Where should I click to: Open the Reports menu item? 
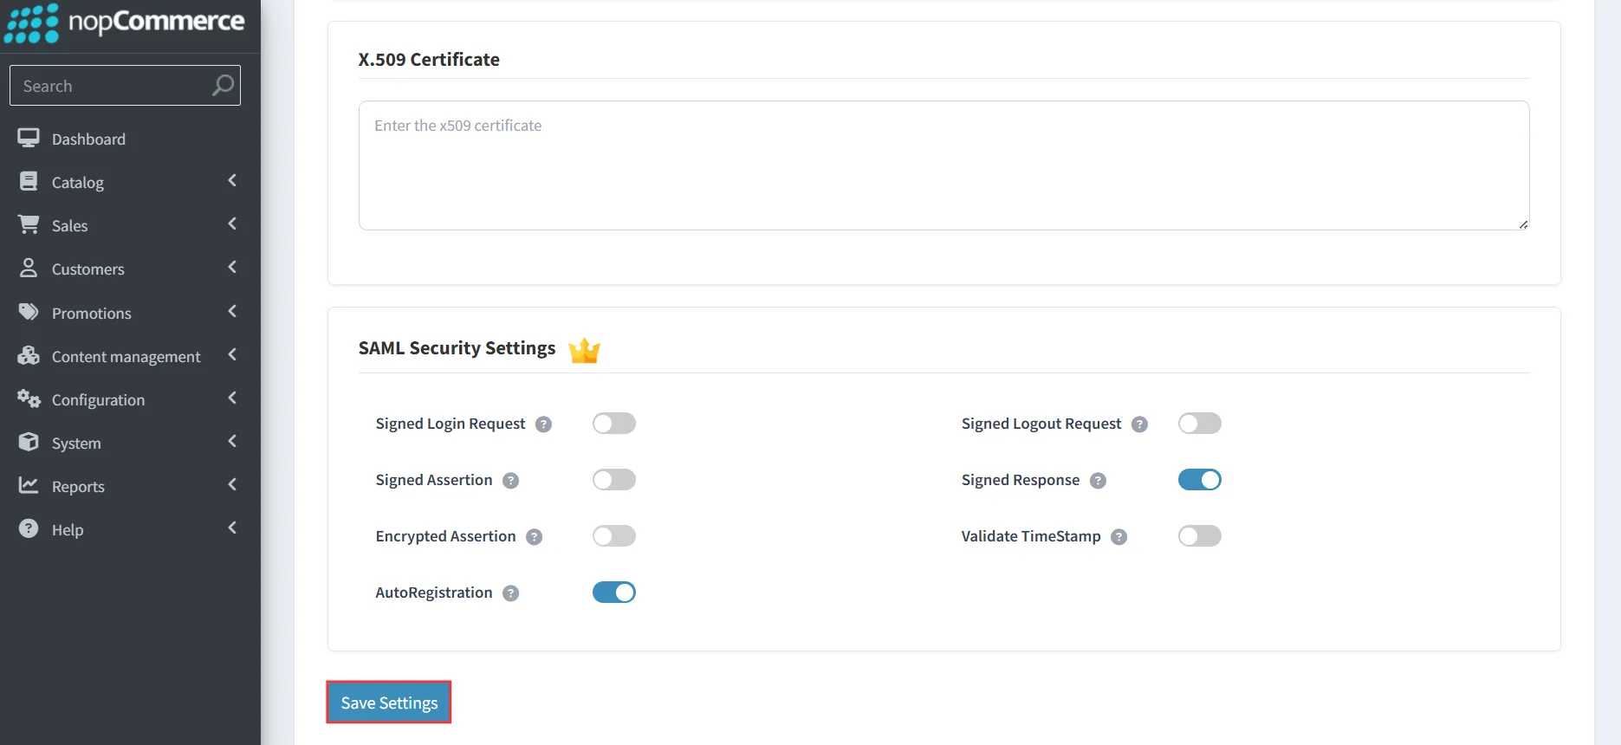(77, 486)
